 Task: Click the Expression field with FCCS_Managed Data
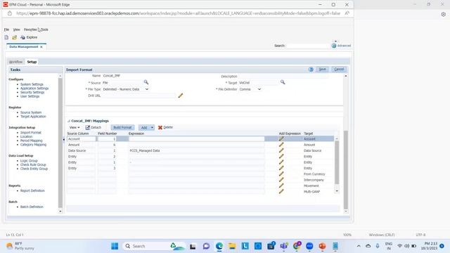pos(196,150)
